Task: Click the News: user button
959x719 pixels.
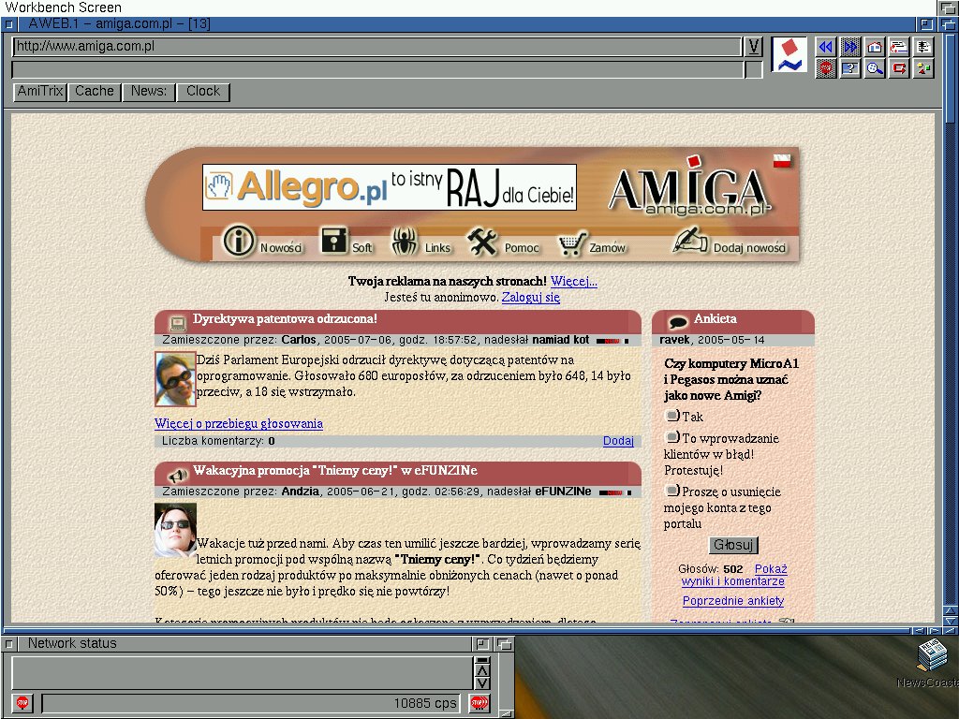Action: [149, 92]
